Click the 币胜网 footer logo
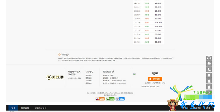 tap(55, 77)
